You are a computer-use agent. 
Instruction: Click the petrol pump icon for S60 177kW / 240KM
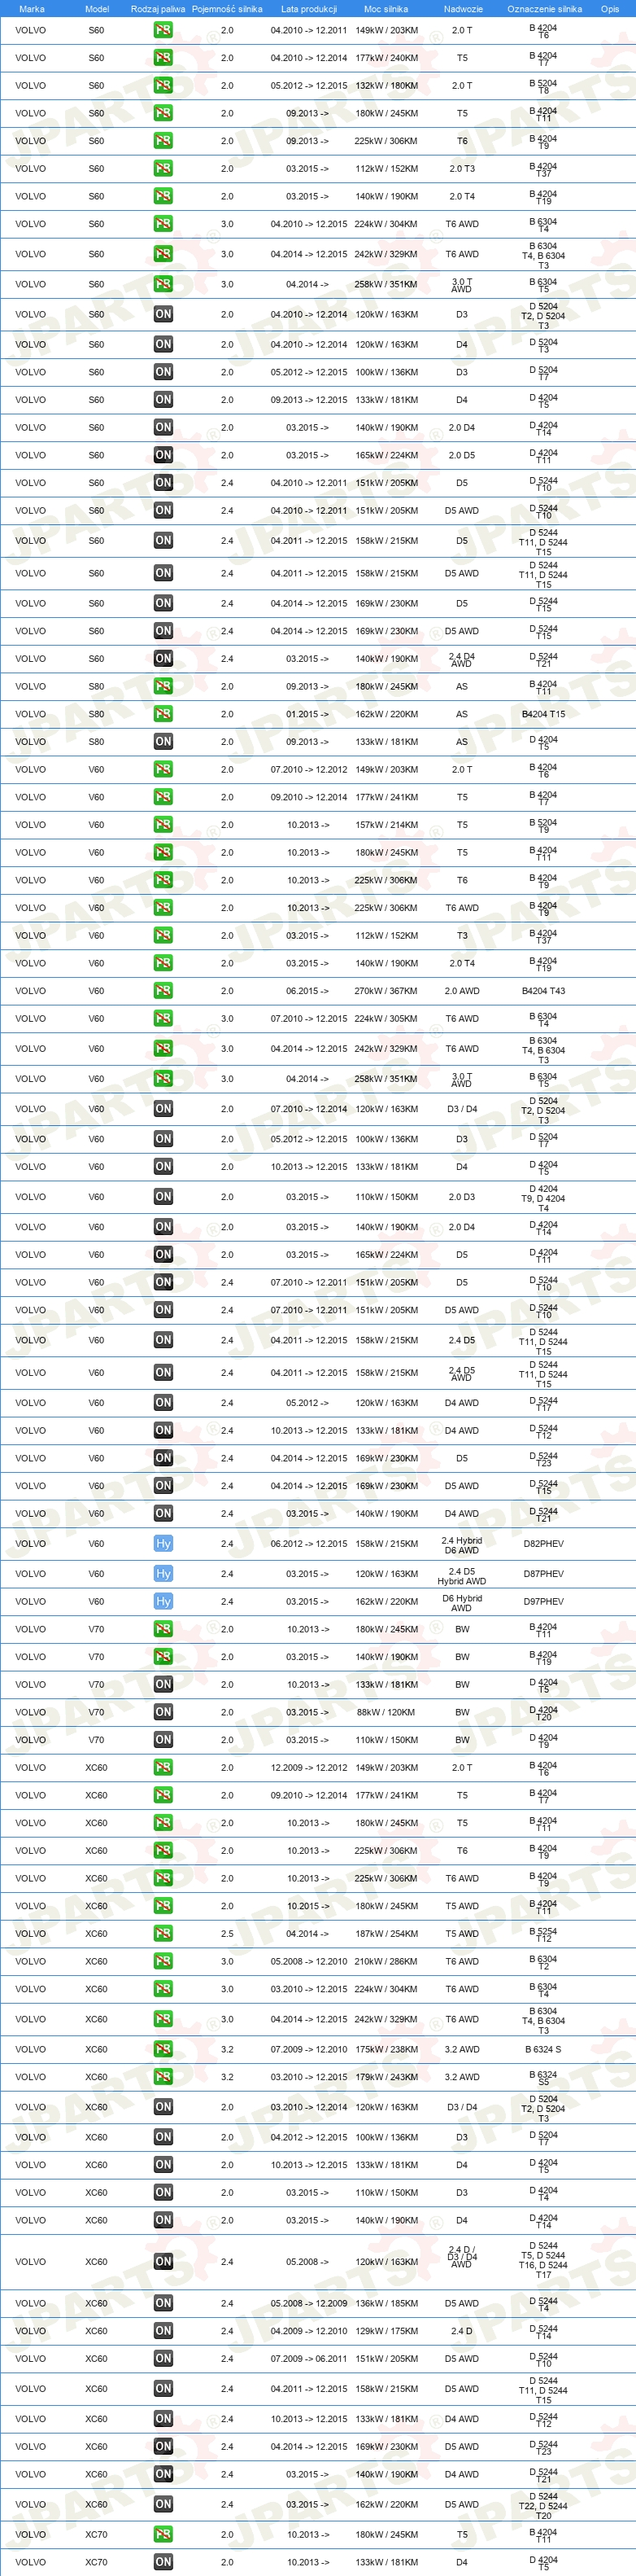(163, 58)
